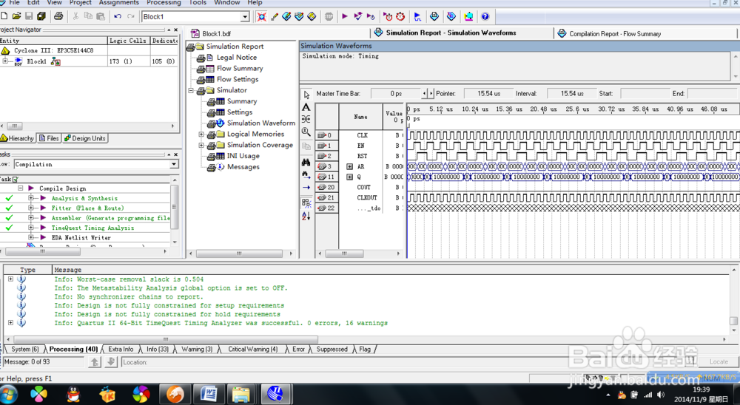The image size is (740, 405).
Task: Open the Help question-mark icon
Action: click(485, 16)
